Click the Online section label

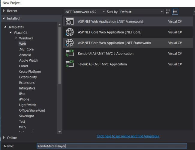[12, 138]
